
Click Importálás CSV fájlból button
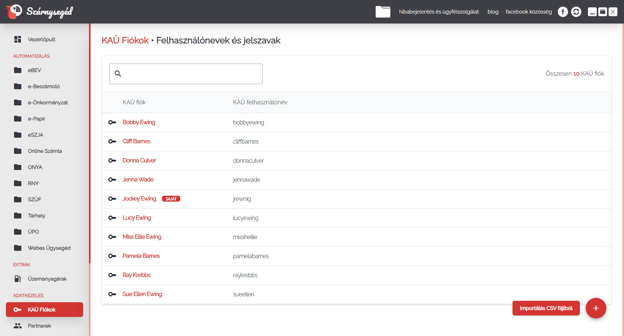click(x=546, y=308)
